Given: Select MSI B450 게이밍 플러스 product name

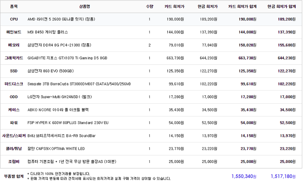Looking at the screenshot, I should click(x=48, y=32).
